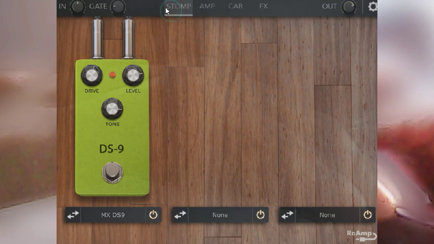Toggle power for the last None slot
434x244 pixels.
(368, 215)
